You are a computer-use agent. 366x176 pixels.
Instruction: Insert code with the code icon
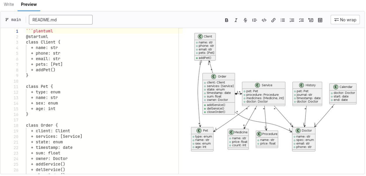(264, 20)
